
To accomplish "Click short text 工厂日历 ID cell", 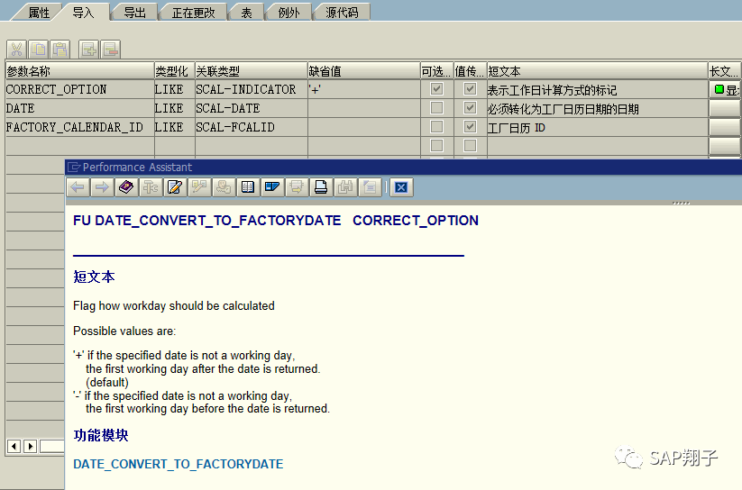I will [x=597, y=127].
